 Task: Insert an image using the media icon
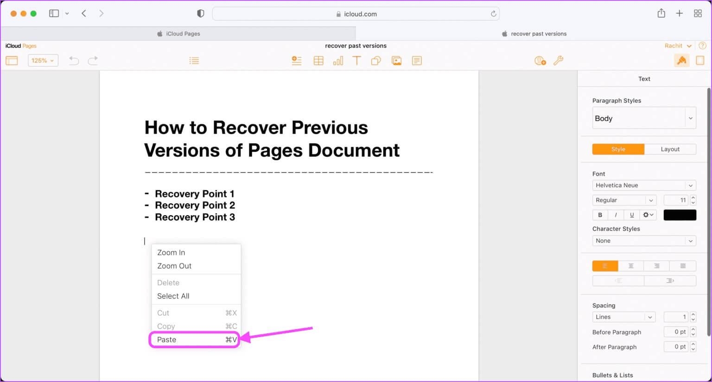396,61
